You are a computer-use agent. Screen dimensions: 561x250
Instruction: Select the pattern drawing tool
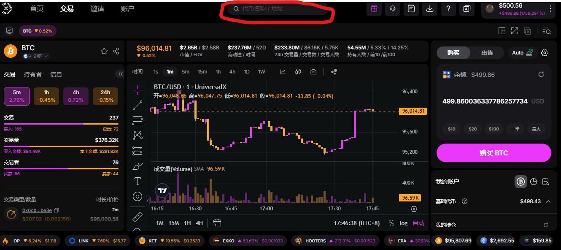[138, 135]
